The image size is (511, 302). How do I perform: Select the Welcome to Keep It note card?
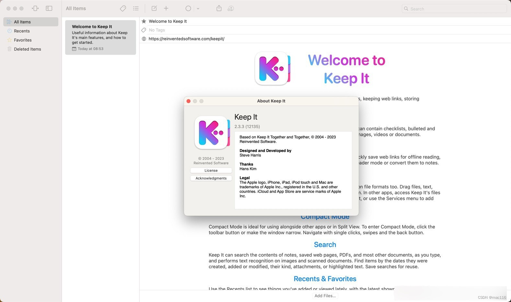tap(100, 38)
